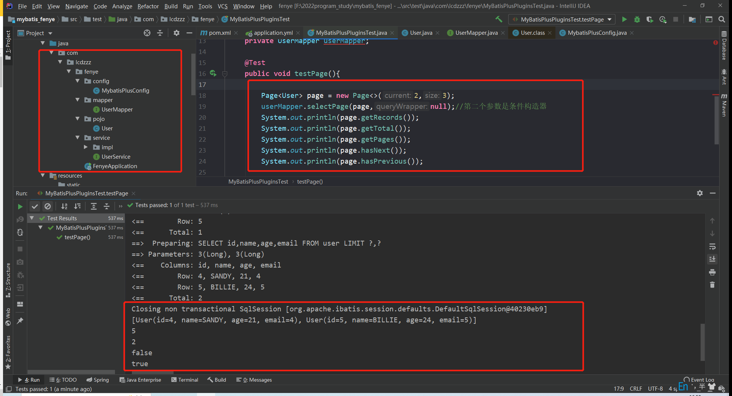This screenshot has height=396, width=732.
Task: Open the VCS menu
Action: [x=223, y=6]
